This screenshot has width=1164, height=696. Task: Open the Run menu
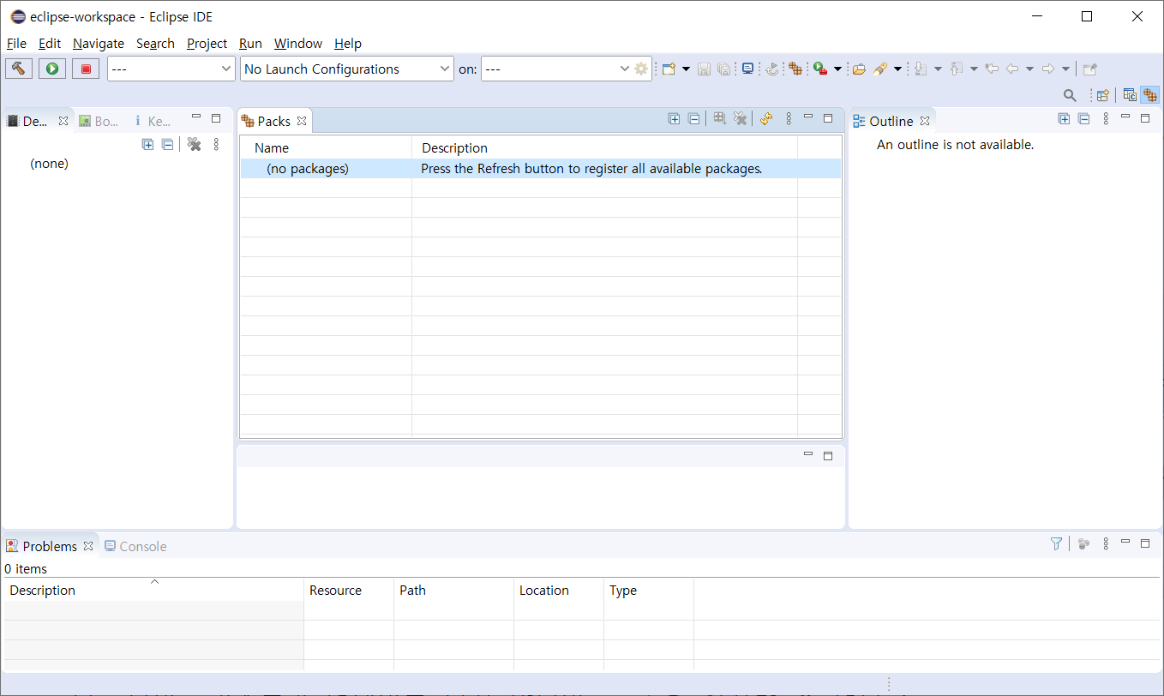250,43
